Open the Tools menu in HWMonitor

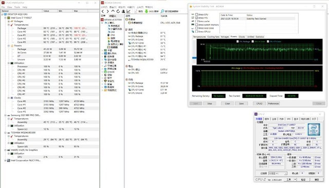point(17,7)
